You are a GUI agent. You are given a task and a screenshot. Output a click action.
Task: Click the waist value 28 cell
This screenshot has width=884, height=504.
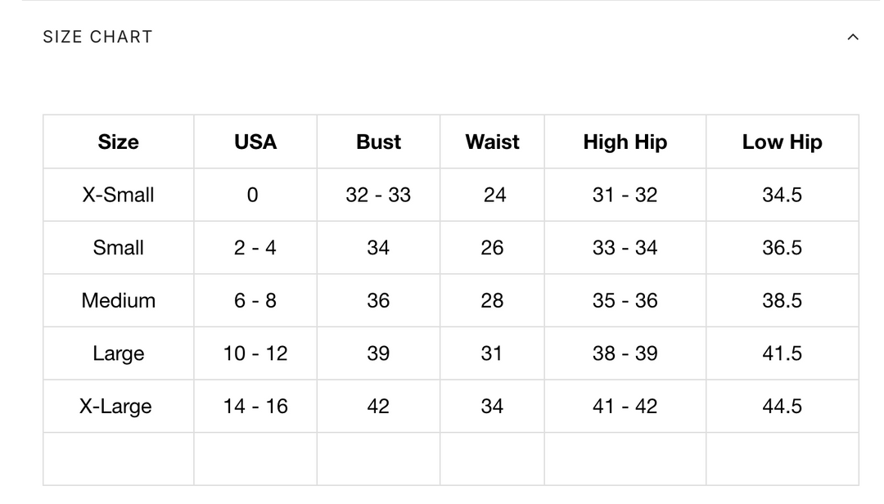[492, 300]
